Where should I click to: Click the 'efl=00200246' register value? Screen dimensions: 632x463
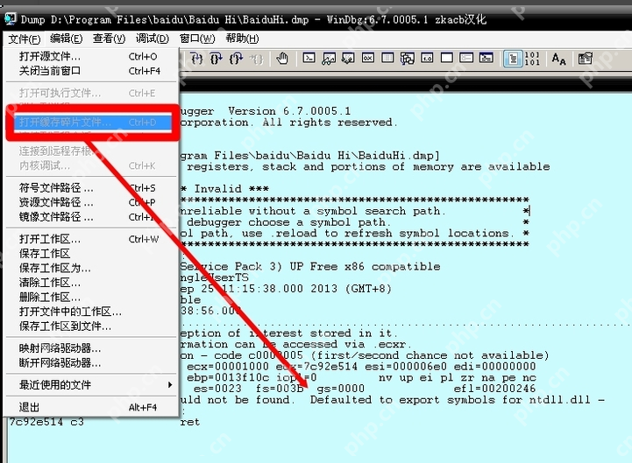(x=494, y=389)
